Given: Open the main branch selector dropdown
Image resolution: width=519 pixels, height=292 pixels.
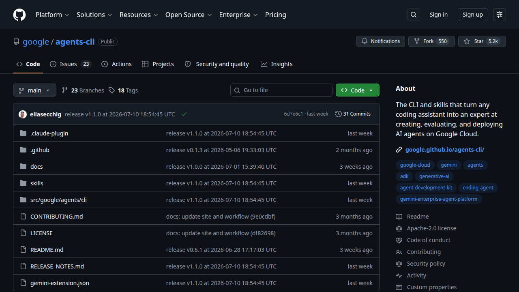Looking at the screenshot, I should coord(34,90).
